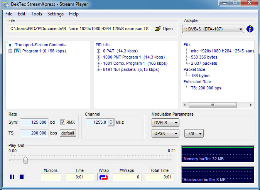Click the TV icon beside Program 1
The image size is (260, 190).
click(17, 51)
